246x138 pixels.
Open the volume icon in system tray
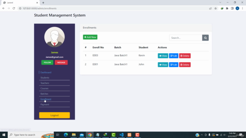coord(224,135)
